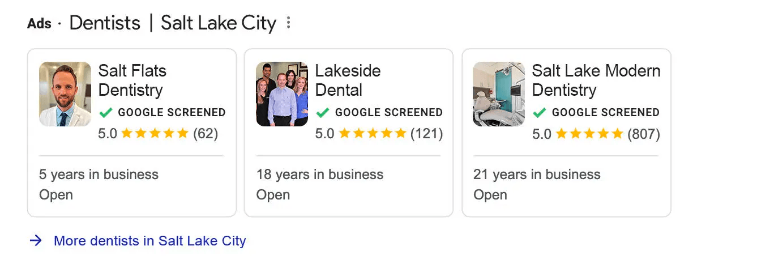
Task: Click green checkmark for Lakeside Dental
Action: pyautogui.click(x=322, y=112)
